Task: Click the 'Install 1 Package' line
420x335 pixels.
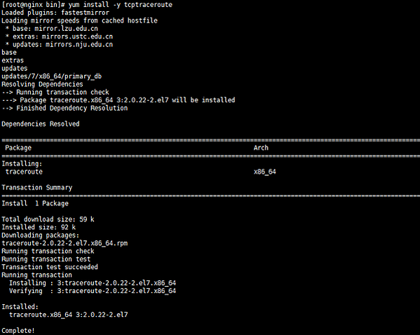Action: coord(35,203)
